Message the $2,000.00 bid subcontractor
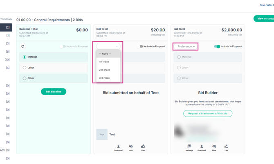Screen dimensions: 274x164 point(189,148)
